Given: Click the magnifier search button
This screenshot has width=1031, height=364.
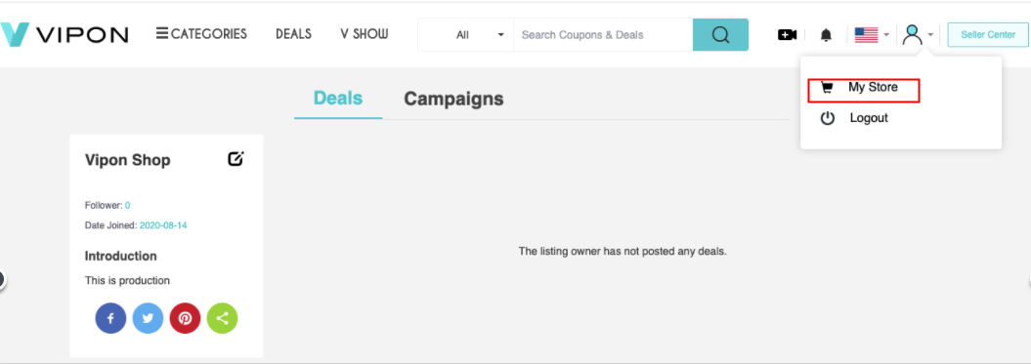Looking at the screenshot, I should tap(720, 35).
